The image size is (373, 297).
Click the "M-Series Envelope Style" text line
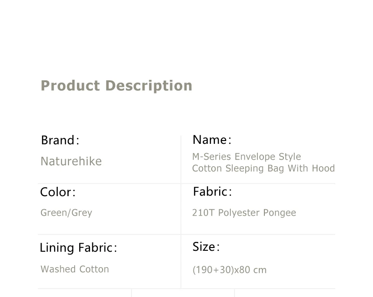[247, 156]
